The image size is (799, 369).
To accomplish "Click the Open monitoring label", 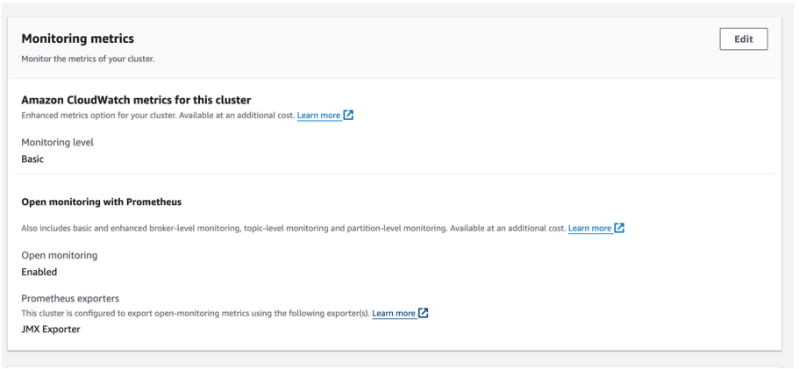I will coord(59,255).
